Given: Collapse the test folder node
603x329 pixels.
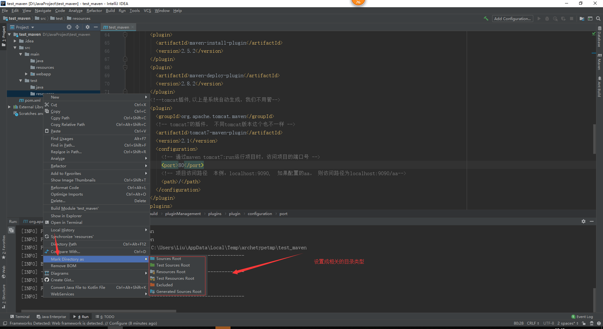Looking at the screenshot, I should (x=21, y=81).
